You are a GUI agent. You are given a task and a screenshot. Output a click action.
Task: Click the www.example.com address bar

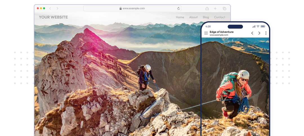tap(132, 8)
